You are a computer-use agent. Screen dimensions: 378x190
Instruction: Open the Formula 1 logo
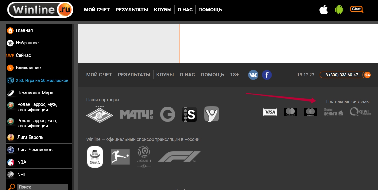(x=179, y=157)
